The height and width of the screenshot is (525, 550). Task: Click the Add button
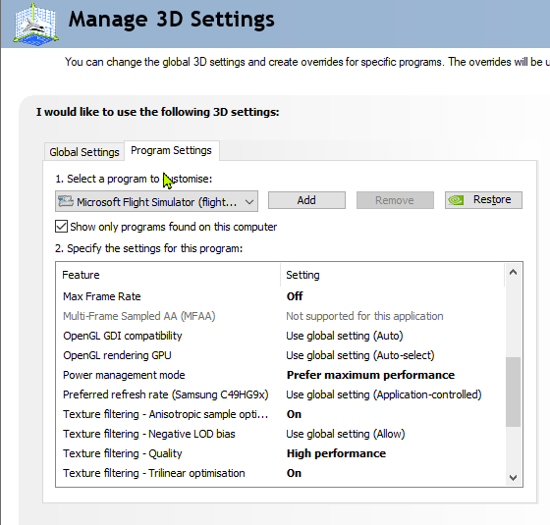click(306, 200)
